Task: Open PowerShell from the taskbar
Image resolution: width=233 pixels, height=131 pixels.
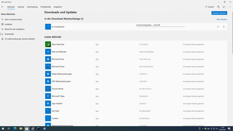Action: [45, 129]
